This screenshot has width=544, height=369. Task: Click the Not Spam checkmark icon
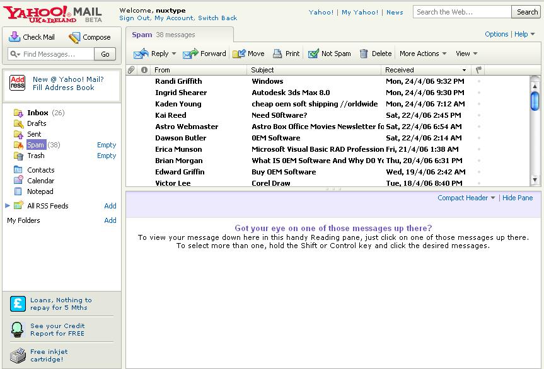[x=313, y=54]
